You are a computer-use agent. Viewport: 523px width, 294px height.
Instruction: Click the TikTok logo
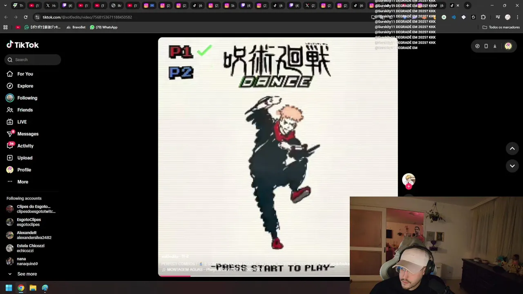click(x=22, y=45)
